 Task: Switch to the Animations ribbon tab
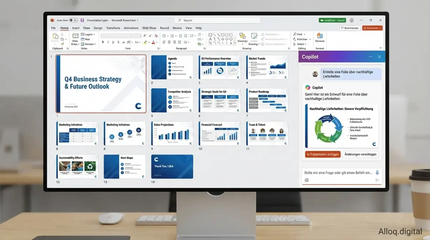click(x=131, y=28)
